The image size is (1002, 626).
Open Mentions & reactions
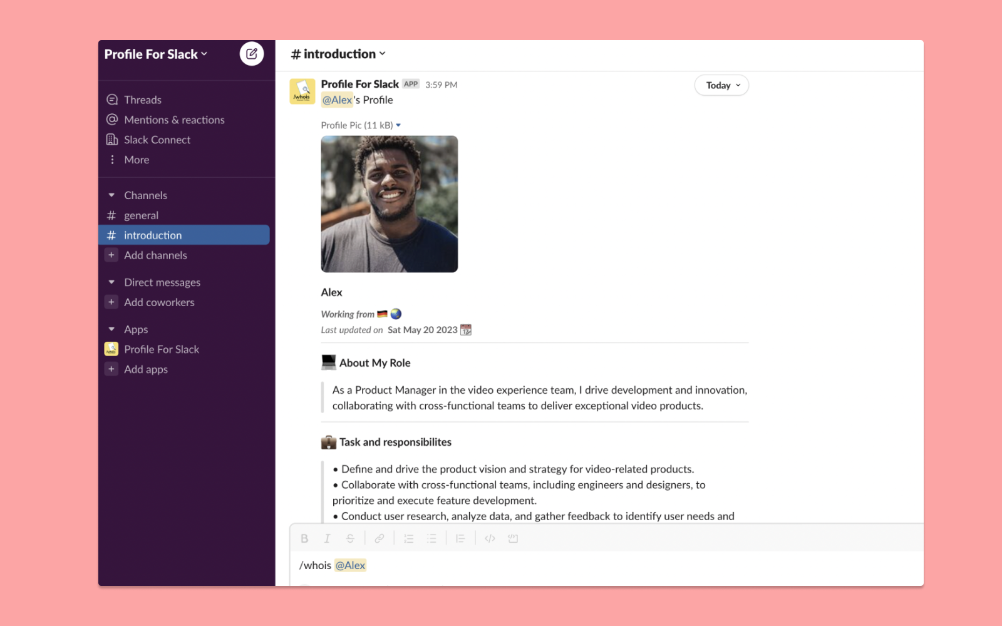tap(174, 120)
